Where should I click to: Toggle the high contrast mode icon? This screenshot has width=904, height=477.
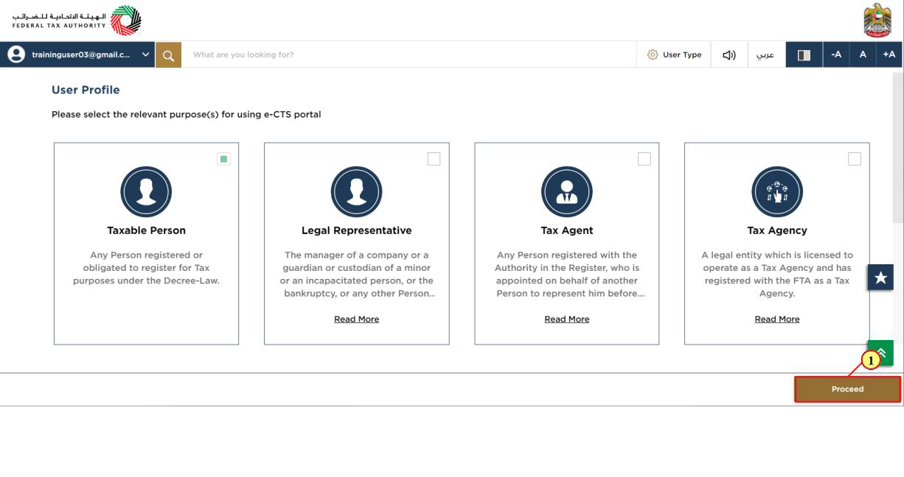(x=804, y=54)
